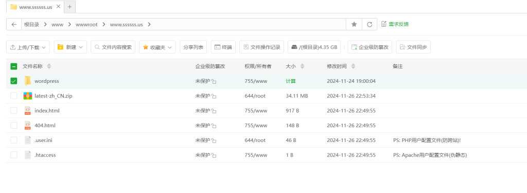Click 755/www permission of wordpress
The image size is (527, 193).
[x=256, y=81]
